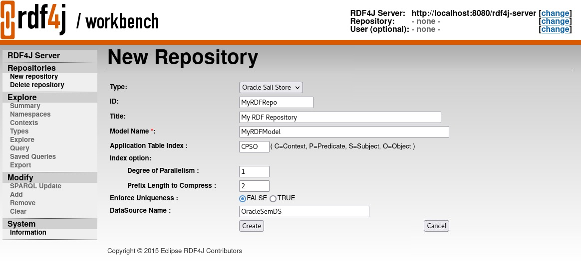Open Repositories in the sidebar

point(31,68)
